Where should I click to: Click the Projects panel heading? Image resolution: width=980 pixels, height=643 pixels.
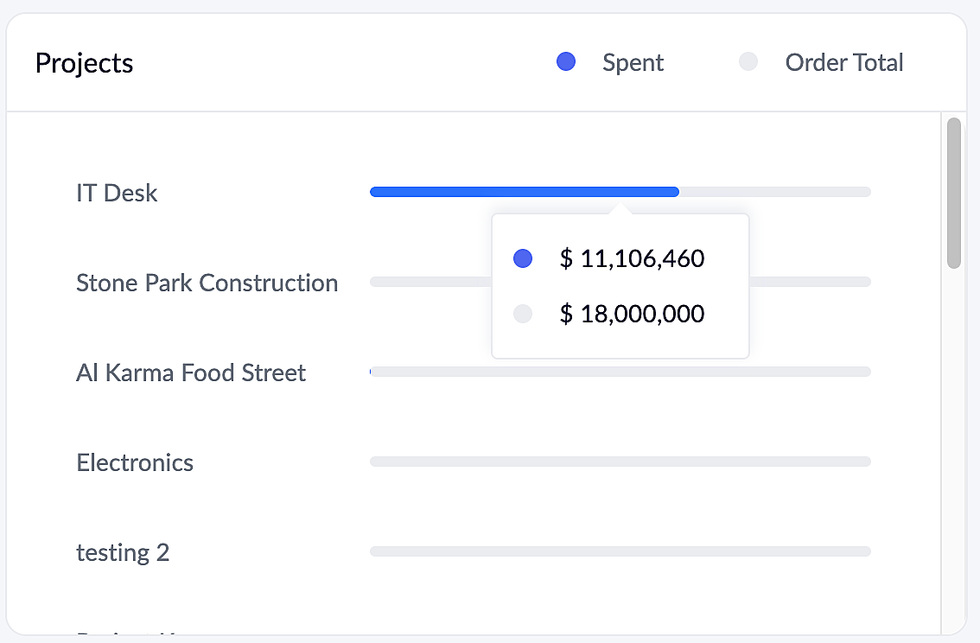click(84, 63)
